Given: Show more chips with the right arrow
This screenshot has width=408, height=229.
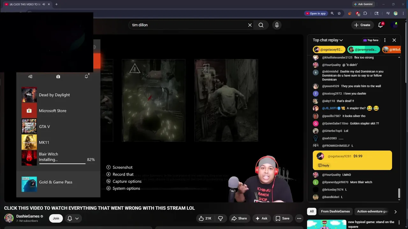Looking at the screenshot, I should pos(396,212).
